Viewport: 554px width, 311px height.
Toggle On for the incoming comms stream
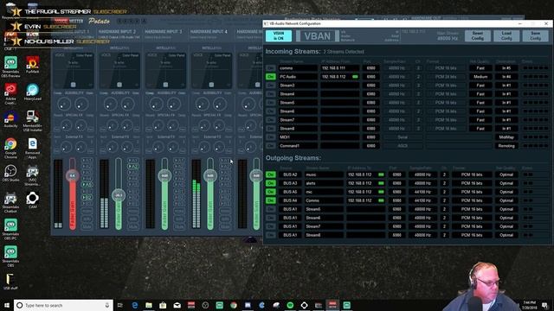pos(271,68)
